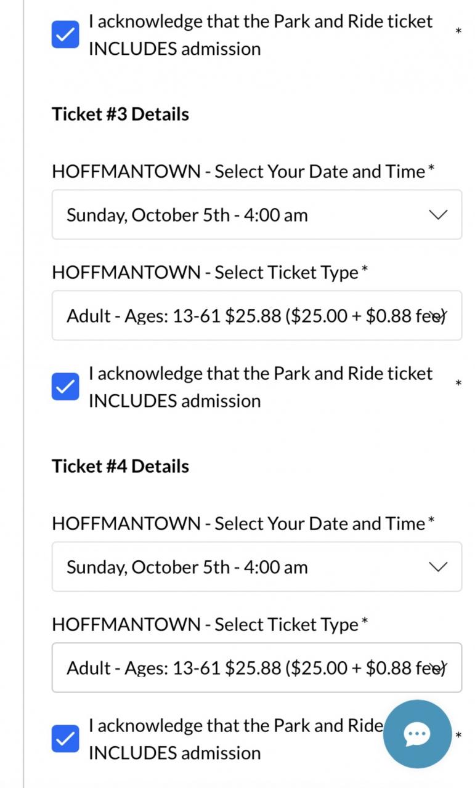
Task: Click Ticket #3 Select Ticket Type label
Action: (x=210, y=272)
